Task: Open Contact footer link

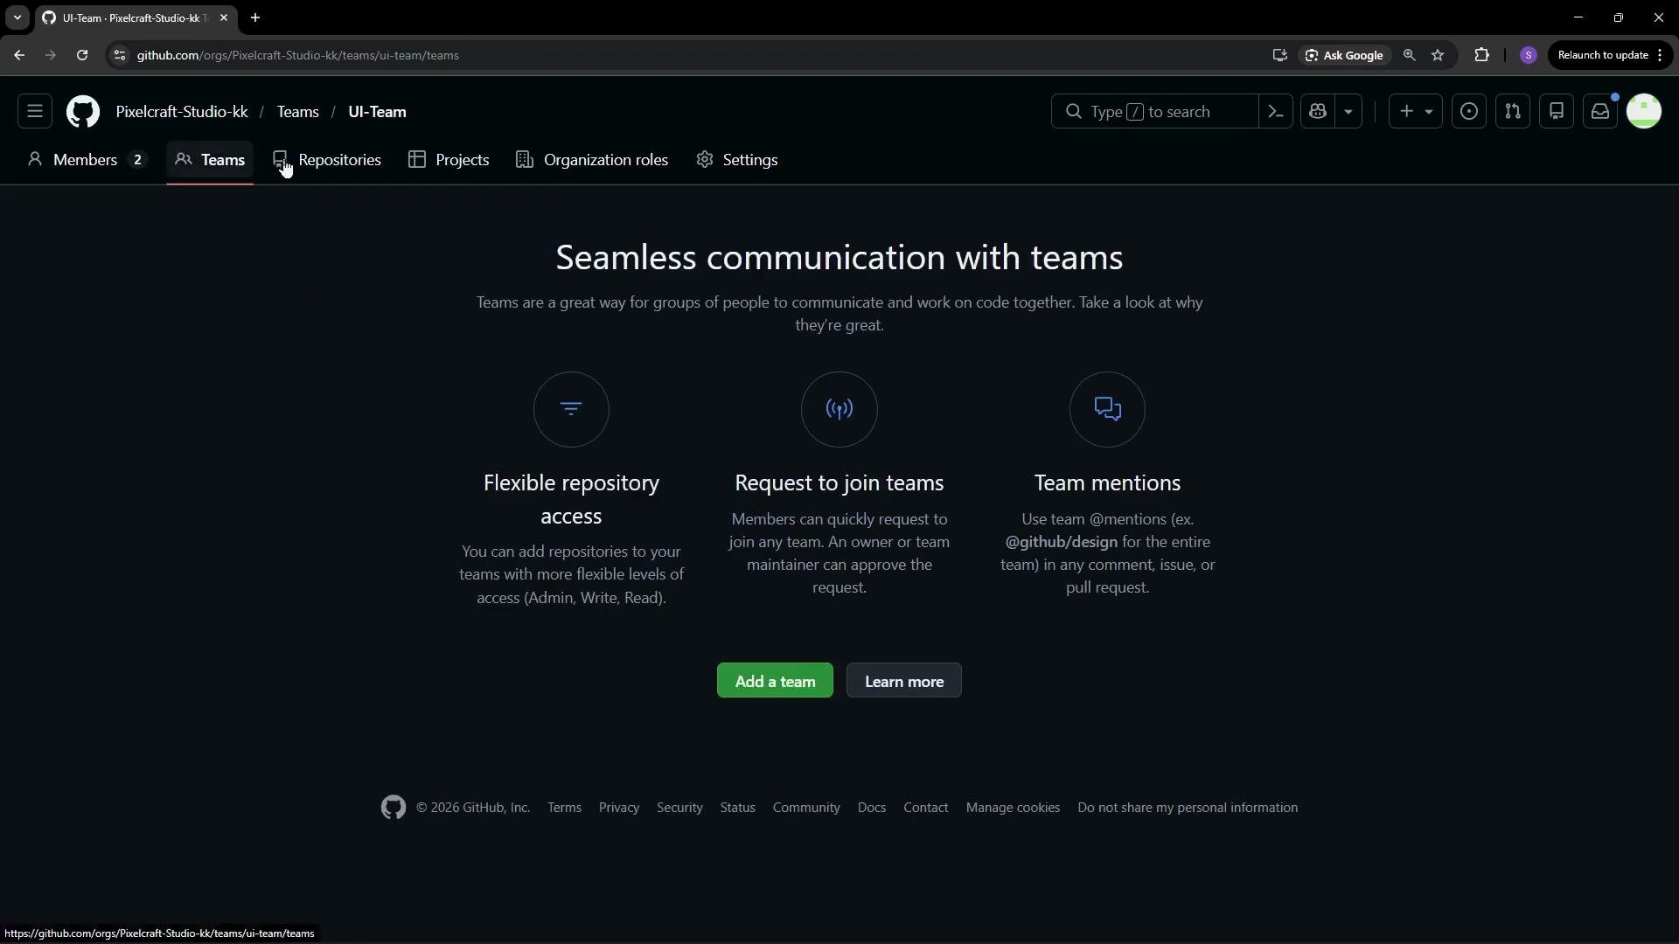Action: tap(925, 808)
